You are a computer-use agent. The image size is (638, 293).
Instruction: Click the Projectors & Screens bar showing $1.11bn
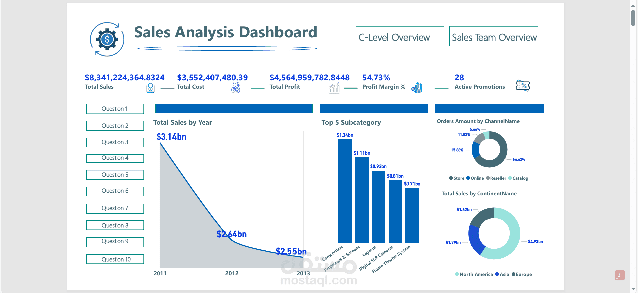pos(362,200)
